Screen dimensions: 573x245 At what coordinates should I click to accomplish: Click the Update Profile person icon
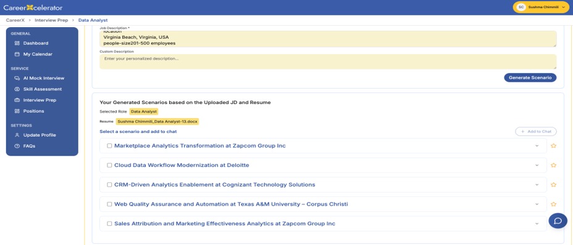pyautogui.click(x=17, y=135)
